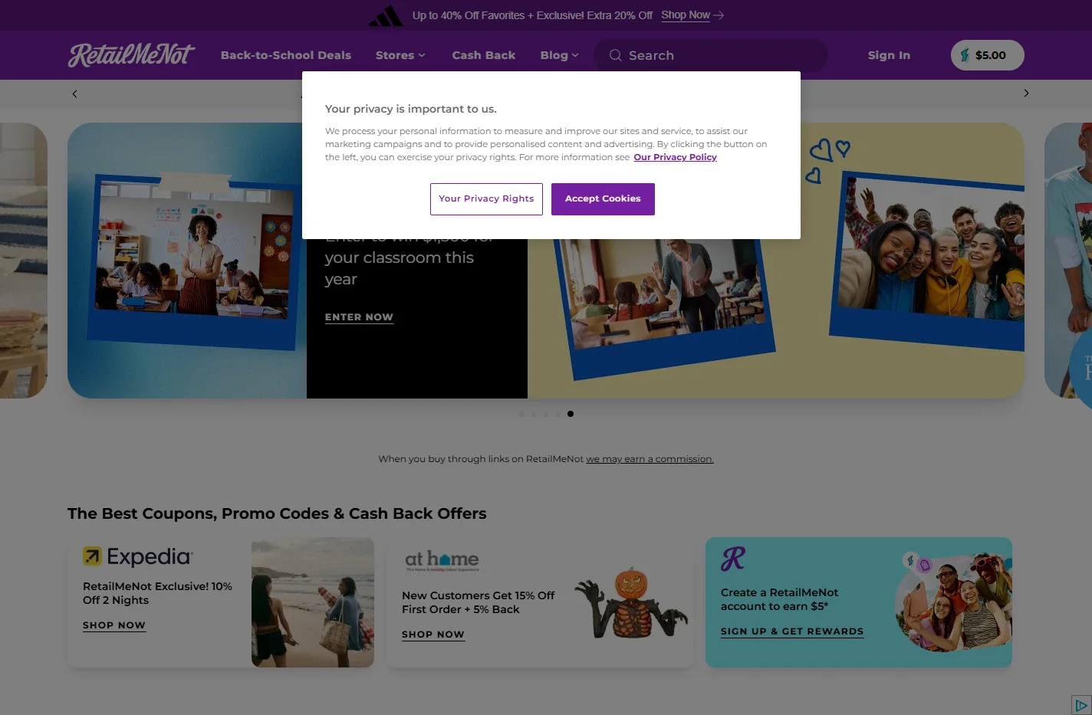This screenshot has width=1092, height=715.
Task: Click the at home logo
Action: click(x=442, y=561)
